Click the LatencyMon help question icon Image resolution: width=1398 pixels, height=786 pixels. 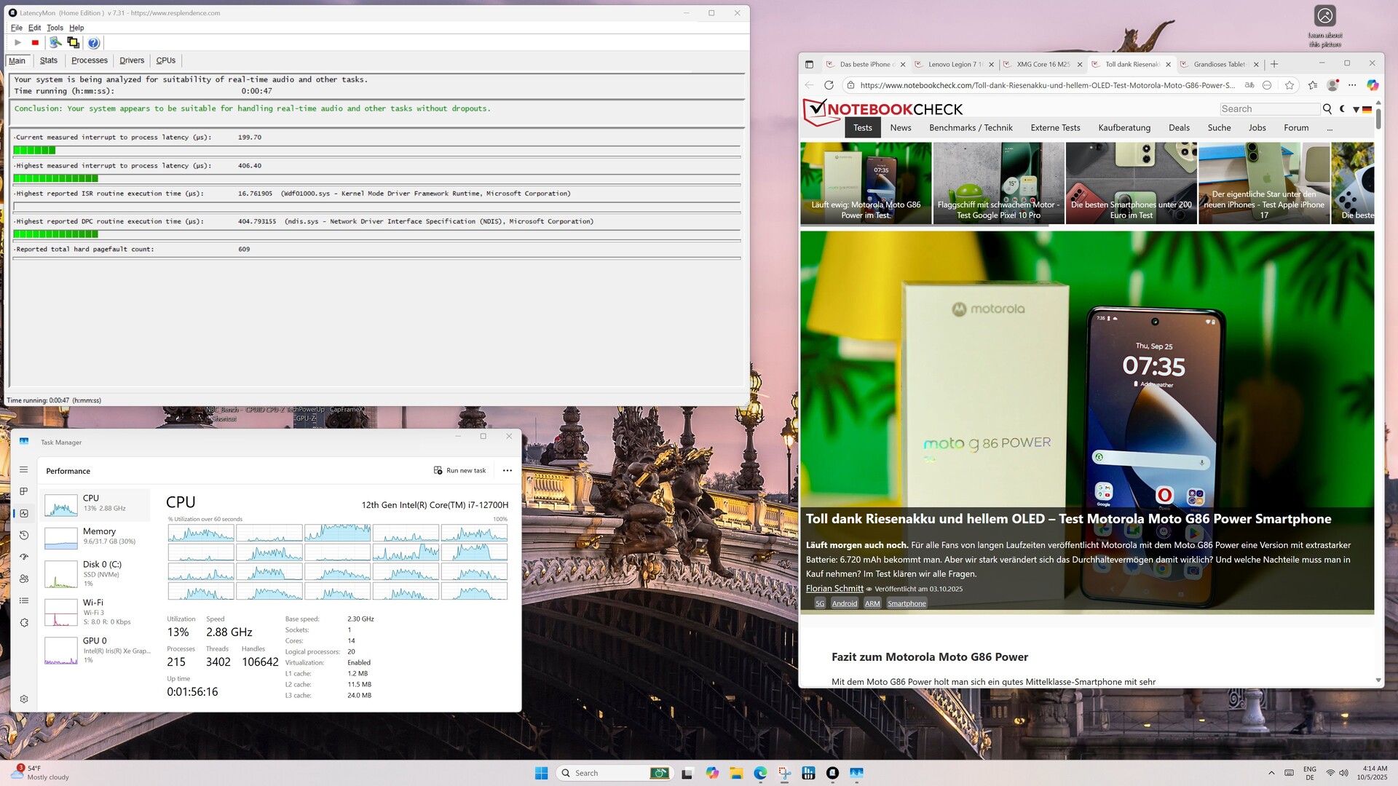coord(93,43)
